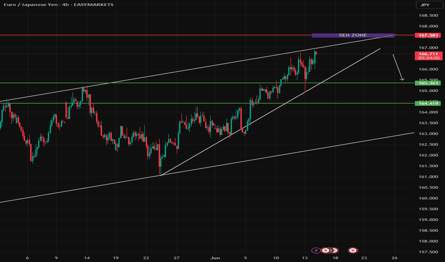Click the 168.000 price axis label
Image resolution: width=445 pixels, height=262 pixels.
tap(428, 26)
